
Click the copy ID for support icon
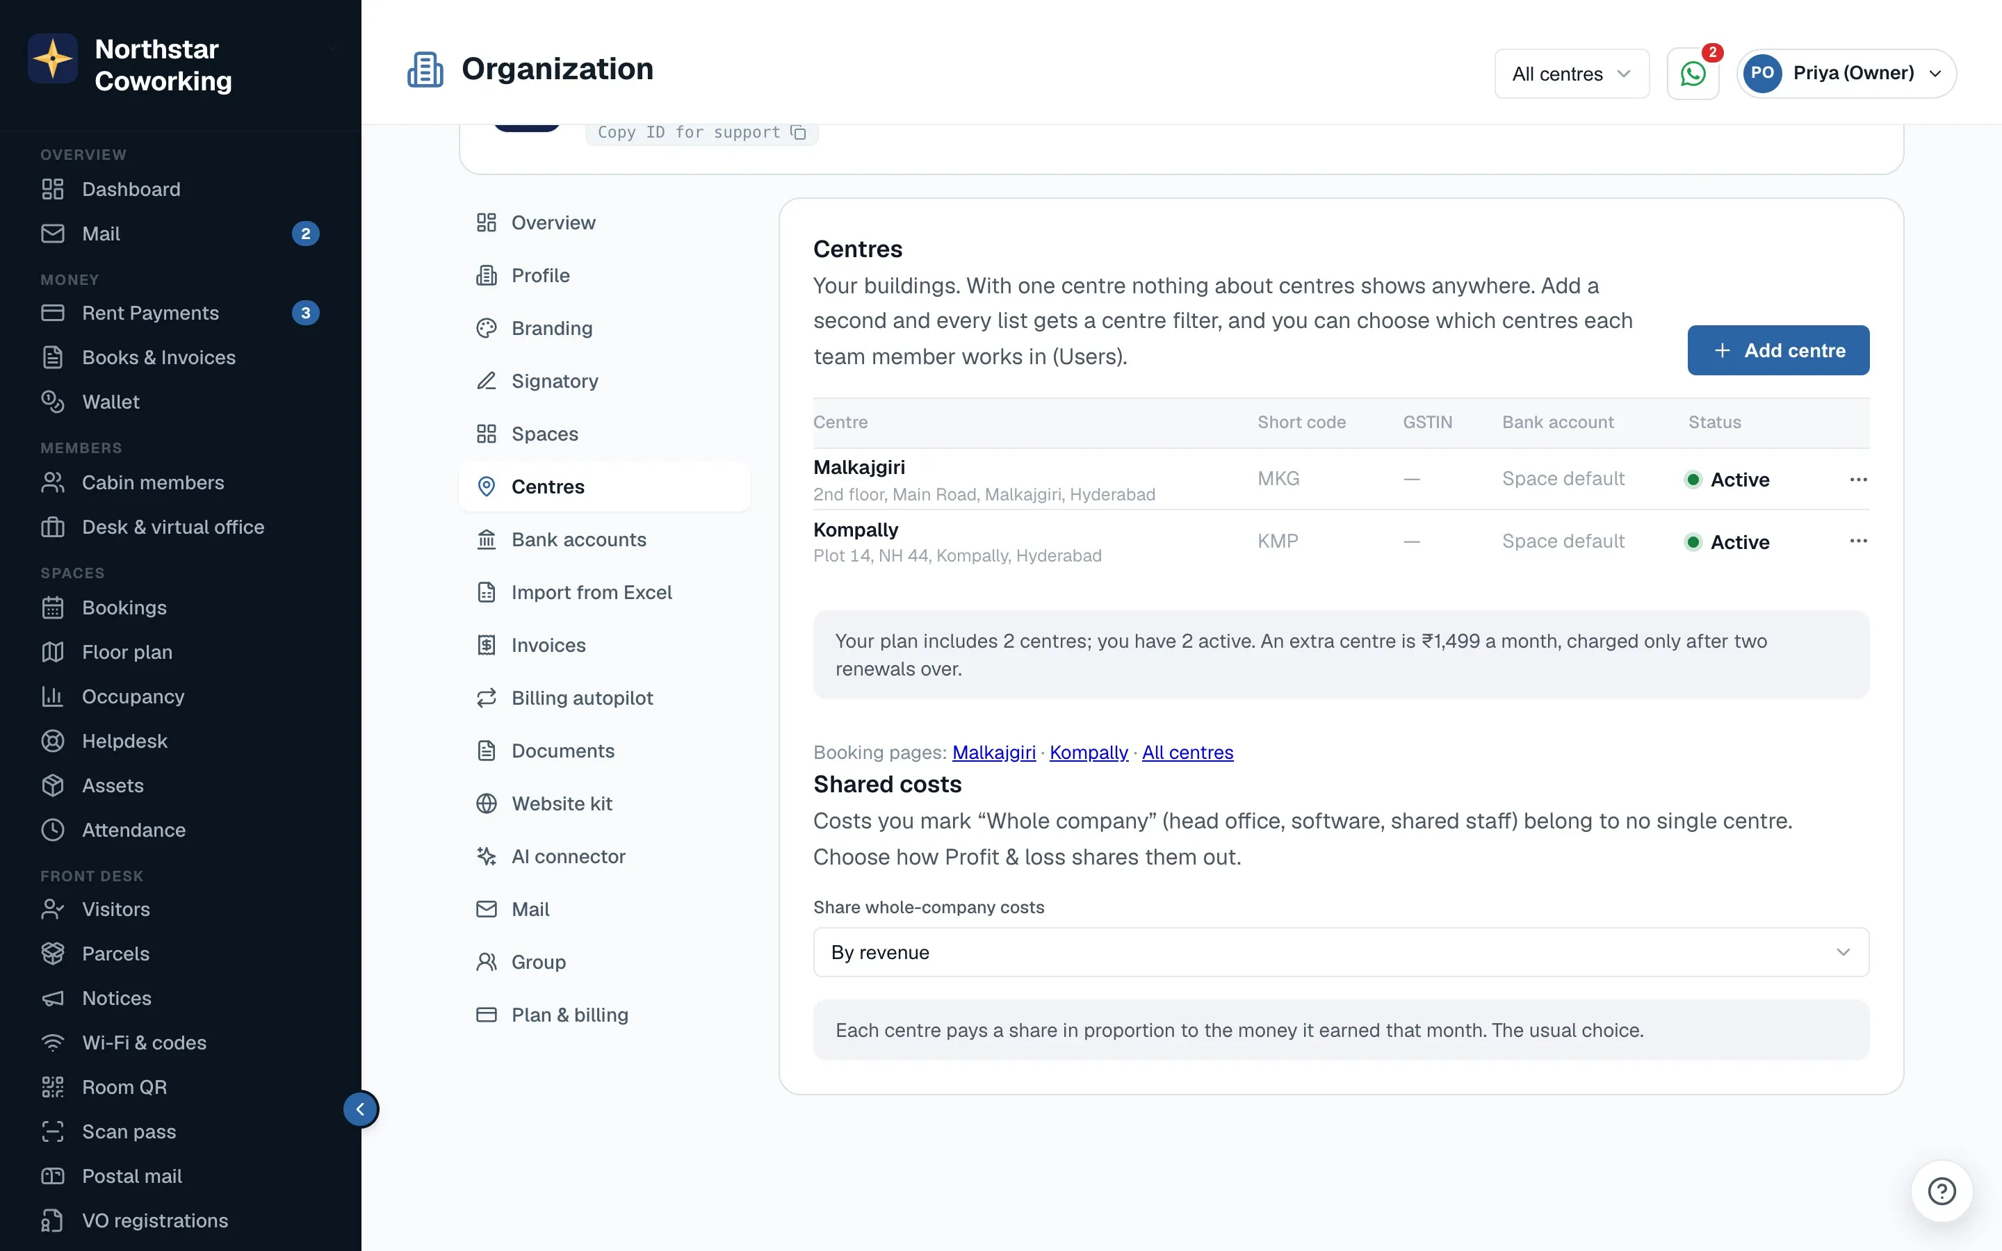798,132
